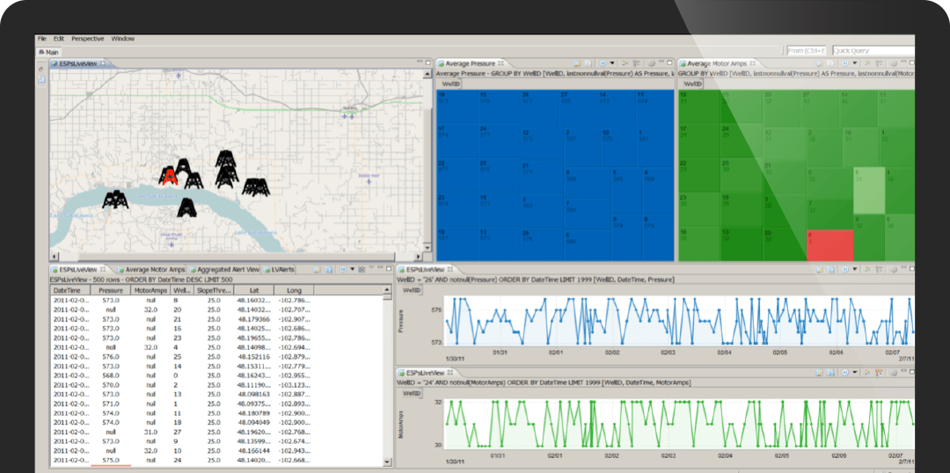The height and width of the screenshot is (473, 950).
Task: Click the hierarchy icon in MotorAmps chart toolbar
Action: coord(879,373)
